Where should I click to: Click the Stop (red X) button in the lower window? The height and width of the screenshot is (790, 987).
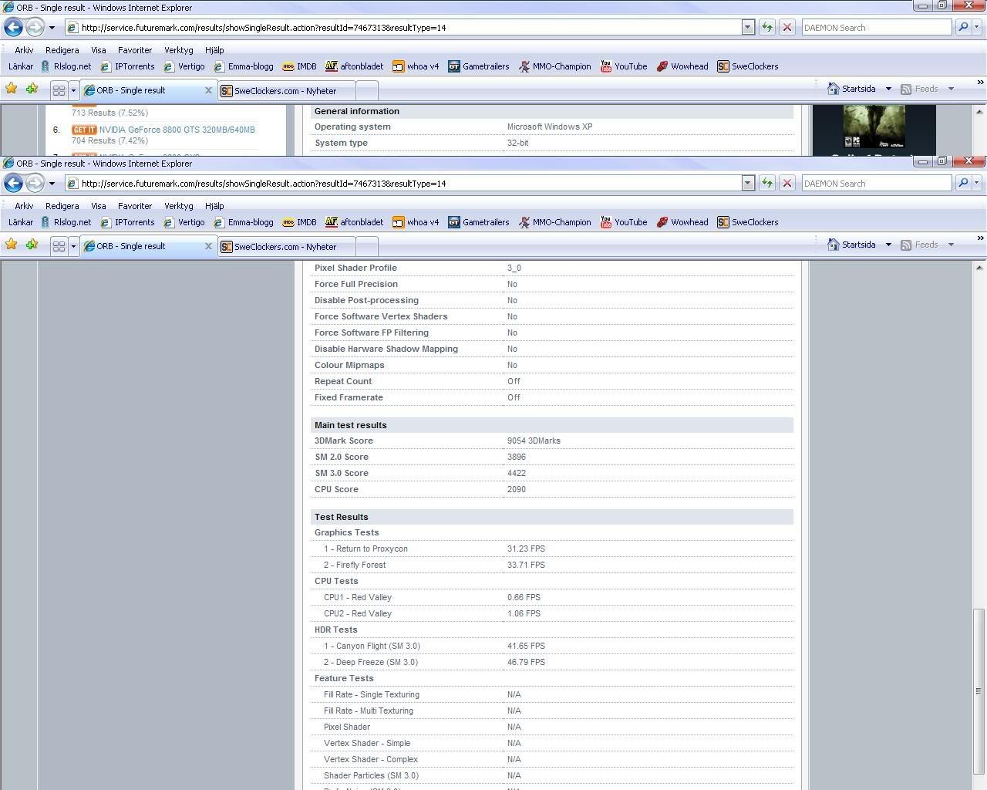[x=787, y=184]
